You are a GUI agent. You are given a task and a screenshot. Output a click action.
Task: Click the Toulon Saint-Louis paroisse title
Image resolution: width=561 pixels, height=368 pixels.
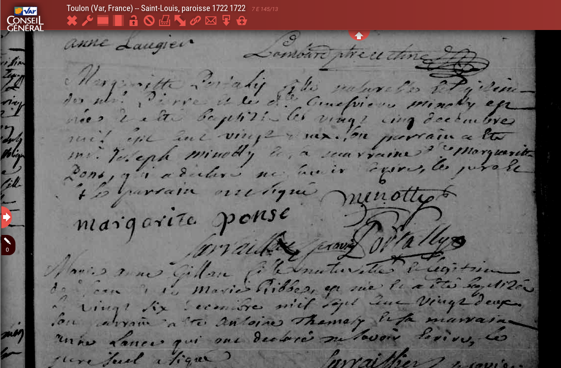coord(156,8)
